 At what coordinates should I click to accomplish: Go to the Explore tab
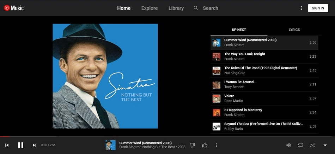pyautogui.click(x=150, y=8)
